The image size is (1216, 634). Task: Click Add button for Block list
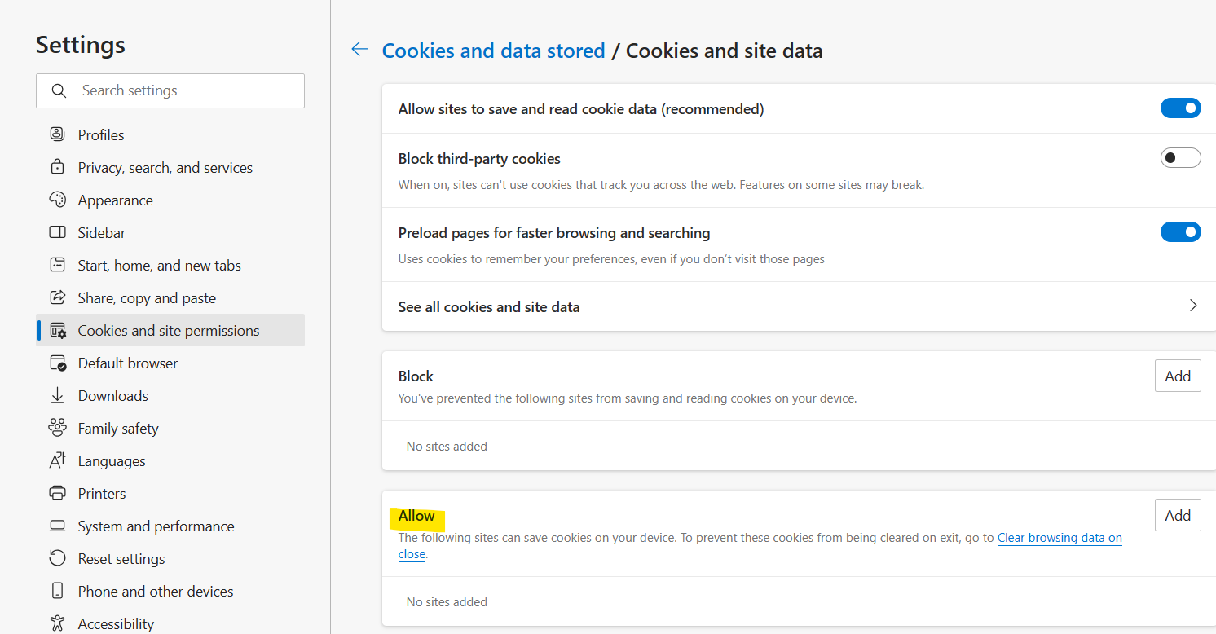coord(1178,376)
